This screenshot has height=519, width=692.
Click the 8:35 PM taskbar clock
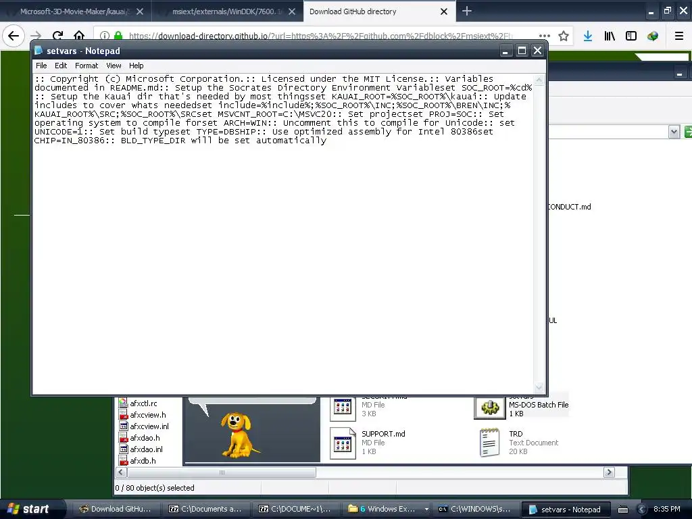pos(666,509)
